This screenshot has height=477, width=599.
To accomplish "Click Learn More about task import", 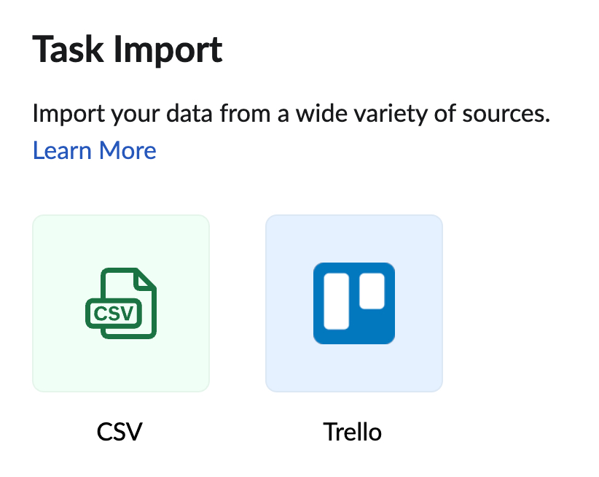I will point(94,150).
